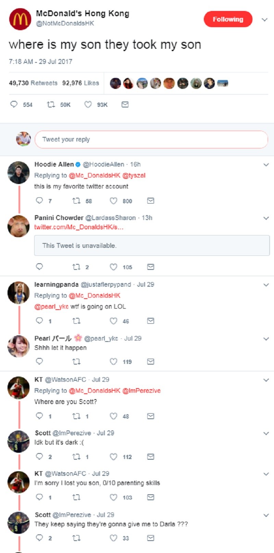Expand options chevron on learningpanda's tweet
274x553 pixels.
(x=266, y=285)
